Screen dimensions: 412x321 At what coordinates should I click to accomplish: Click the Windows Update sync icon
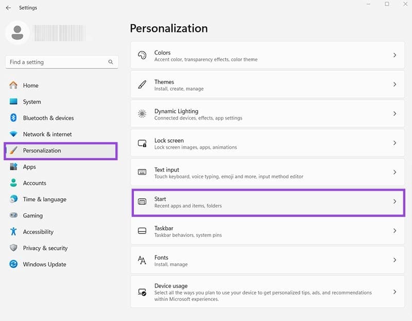click(x=13, y=264)
